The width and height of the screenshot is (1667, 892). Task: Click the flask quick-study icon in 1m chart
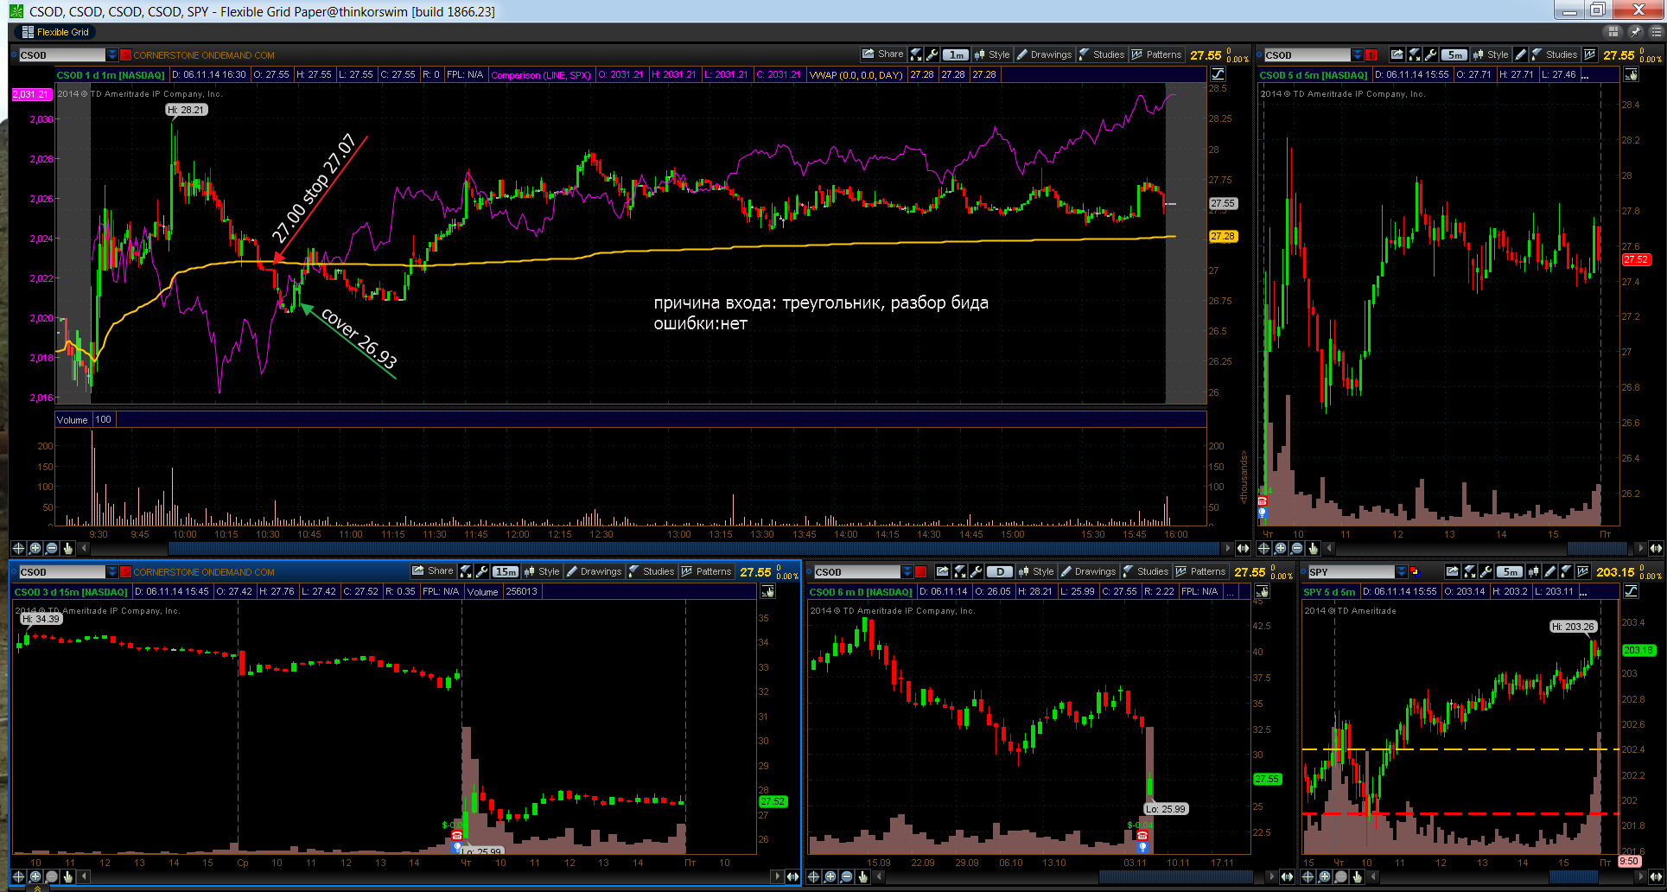(916, 54)
